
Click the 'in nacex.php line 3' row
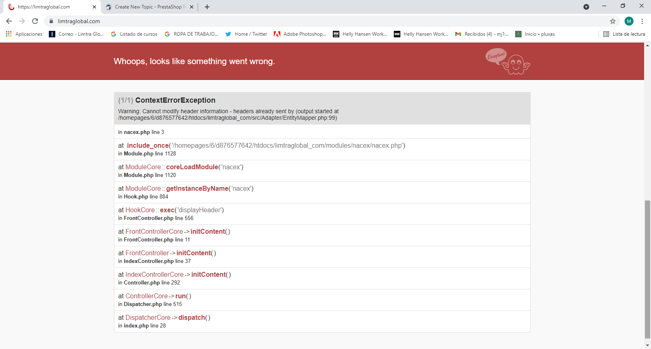322,132
